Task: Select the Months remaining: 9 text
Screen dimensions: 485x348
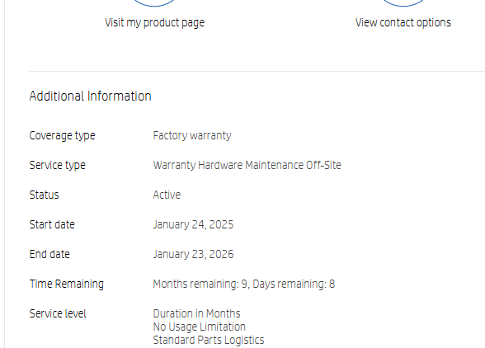Action: 200,285
